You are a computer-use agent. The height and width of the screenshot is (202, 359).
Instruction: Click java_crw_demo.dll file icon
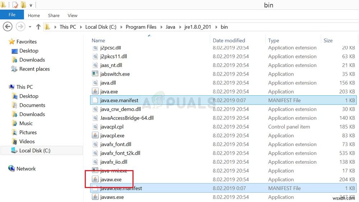[95, 109]
